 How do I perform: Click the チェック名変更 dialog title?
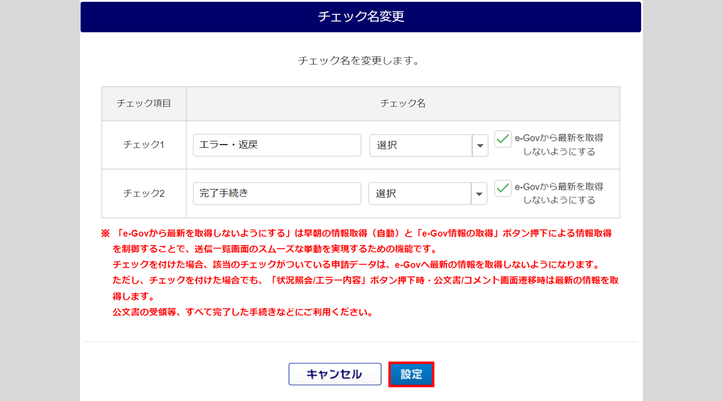[x=361, y=17]
